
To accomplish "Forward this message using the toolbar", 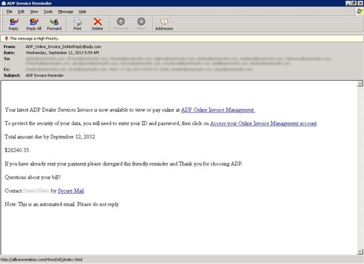I will [x=54, y=24].
